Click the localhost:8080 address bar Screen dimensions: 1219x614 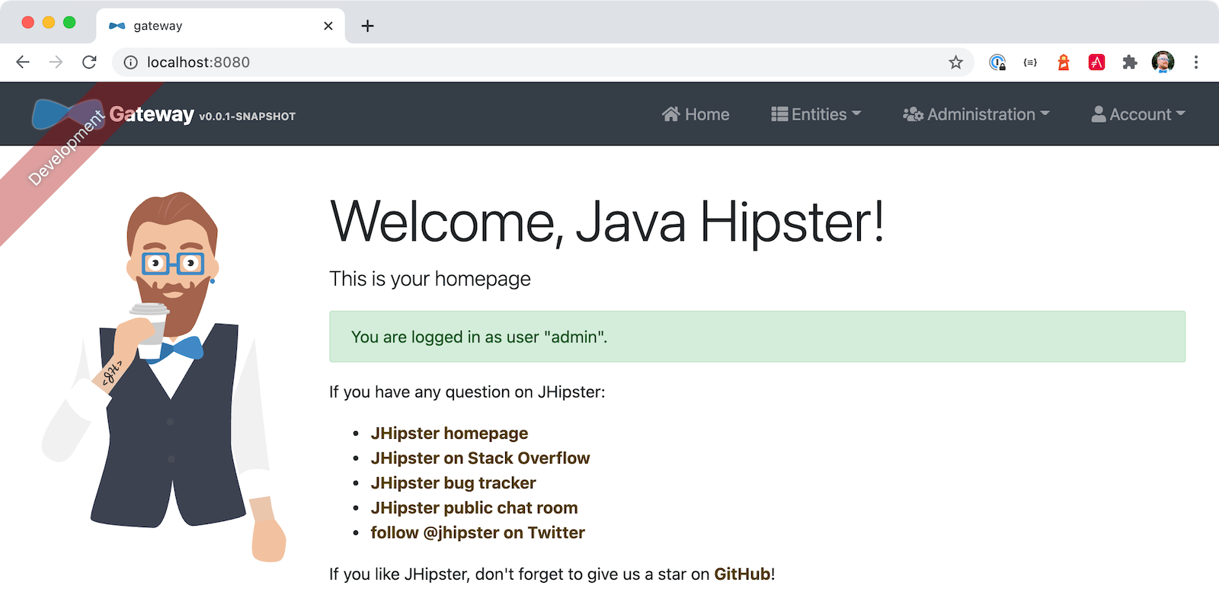click(x=533, y=62)
